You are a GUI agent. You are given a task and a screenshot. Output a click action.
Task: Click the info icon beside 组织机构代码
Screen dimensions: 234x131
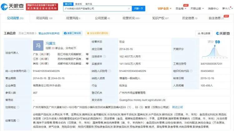[x=191, y=71]
